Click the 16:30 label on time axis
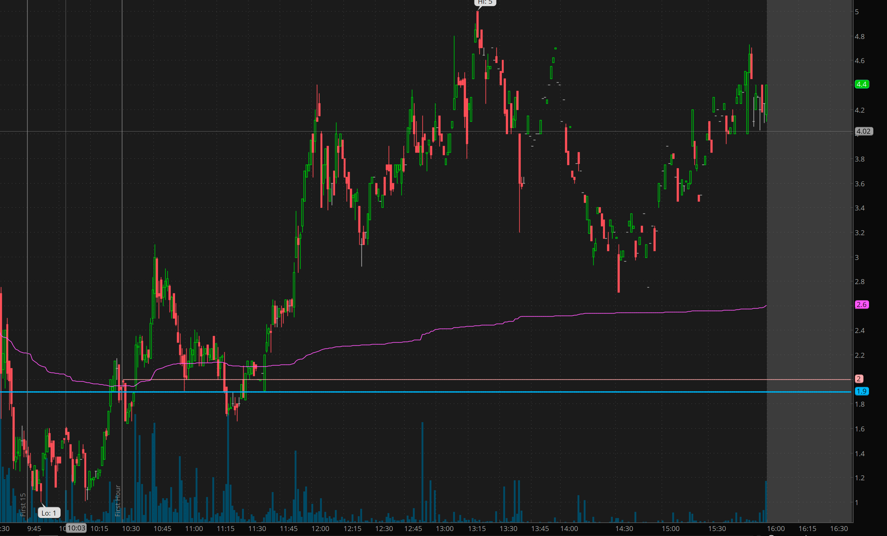887x536 pixels. [839, 529]
